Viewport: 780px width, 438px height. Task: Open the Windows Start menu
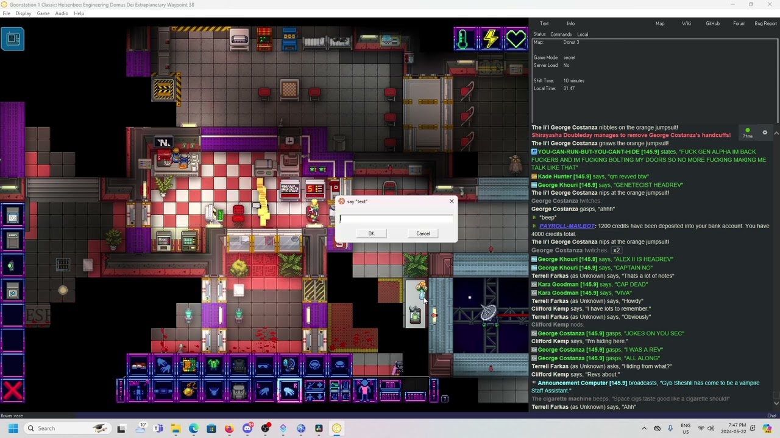click(x=13, y=428)
